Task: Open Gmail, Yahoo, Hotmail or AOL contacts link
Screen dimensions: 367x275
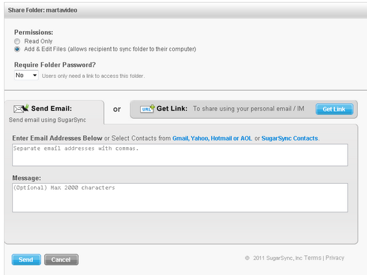Action: pos(212,138)
